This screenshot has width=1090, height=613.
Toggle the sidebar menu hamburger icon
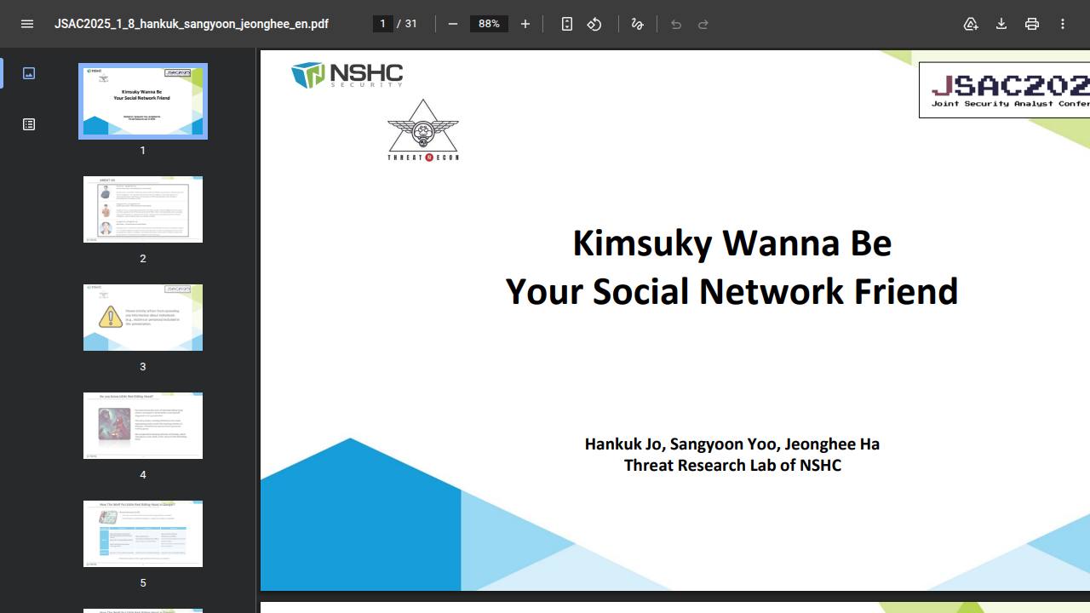point(27,24)
